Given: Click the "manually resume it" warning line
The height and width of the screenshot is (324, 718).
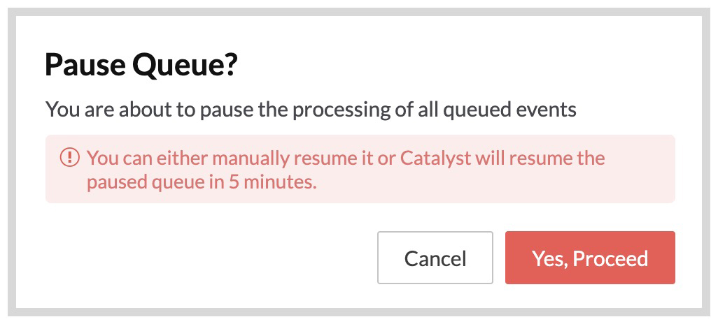Looking at the screenshot, I should click(x=346, y=158).
